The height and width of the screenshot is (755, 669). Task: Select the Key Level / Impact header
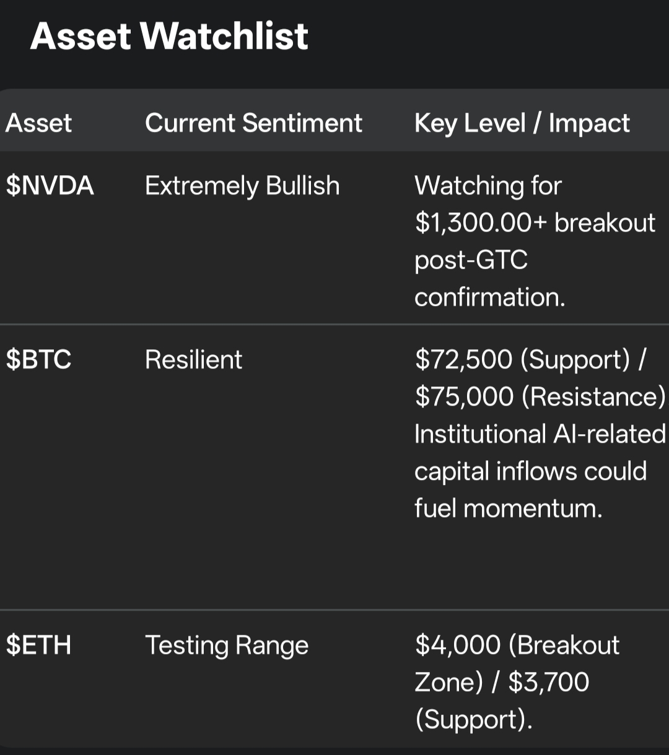click(522, 123)
